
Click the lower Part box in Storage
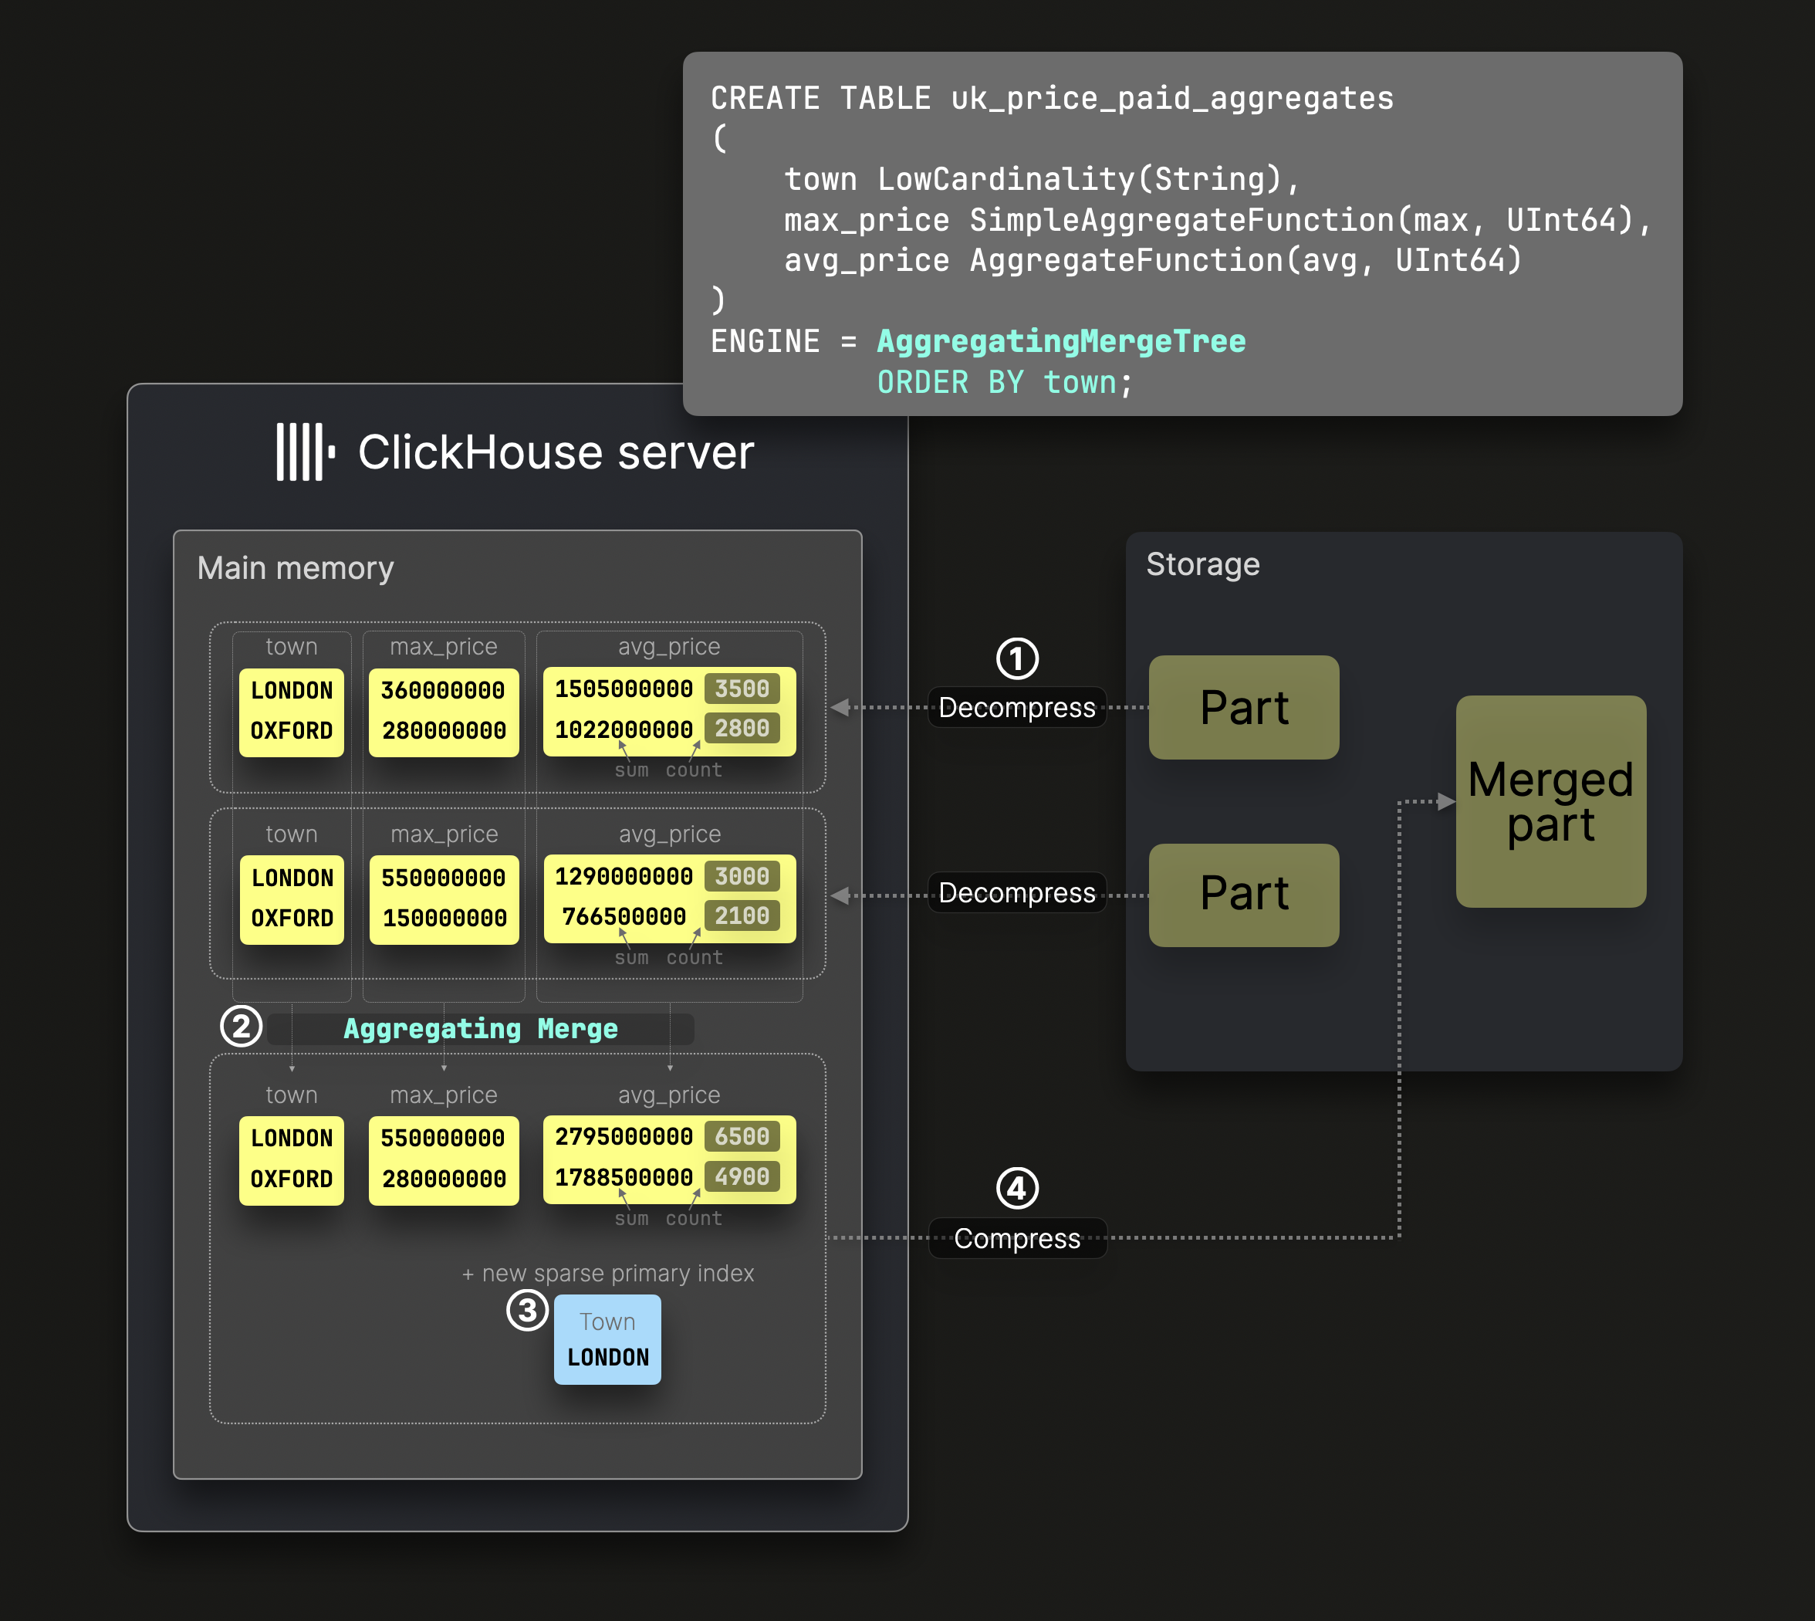pos(1243,894)
